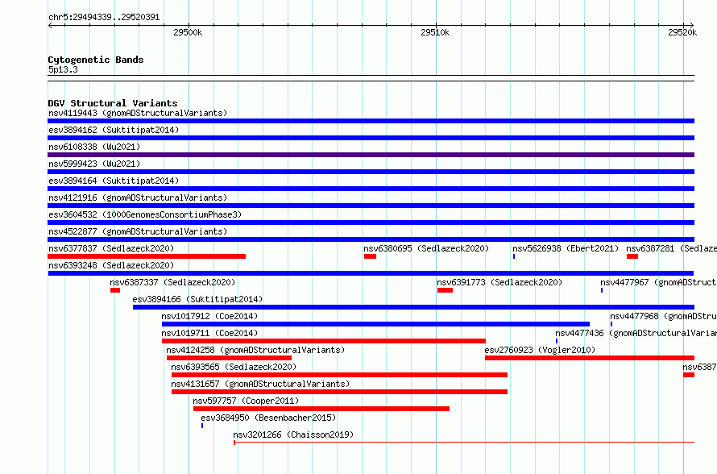This screenshot has height=474, width=717.
Task: Select the nsv4477436 gnomADStructuralVariants label
Action: tap(636, 333)
